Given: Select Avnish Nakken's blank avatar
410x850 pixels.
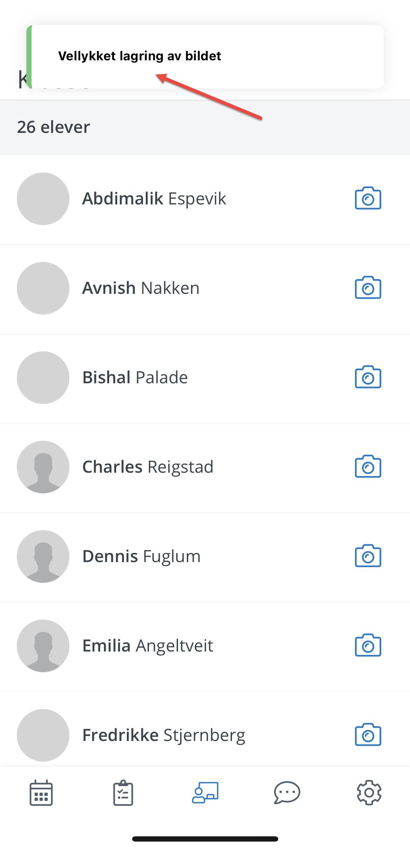Looking at the screenshot, I should tap(43, 288).
